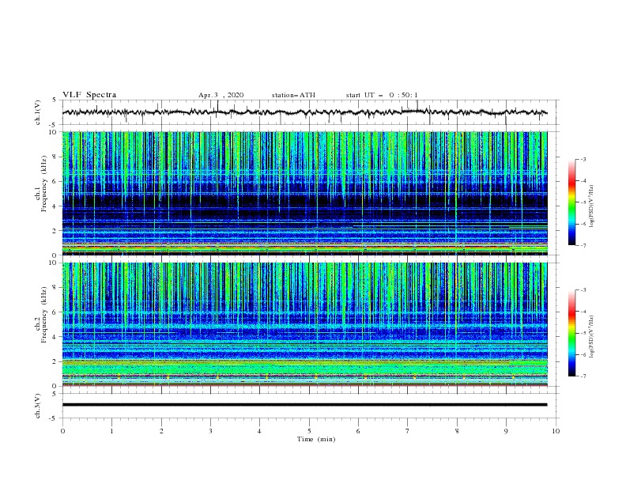Click the ch.2 frequency axis "2" tick label
626x484 pixels.
click(x=55, y=361)
